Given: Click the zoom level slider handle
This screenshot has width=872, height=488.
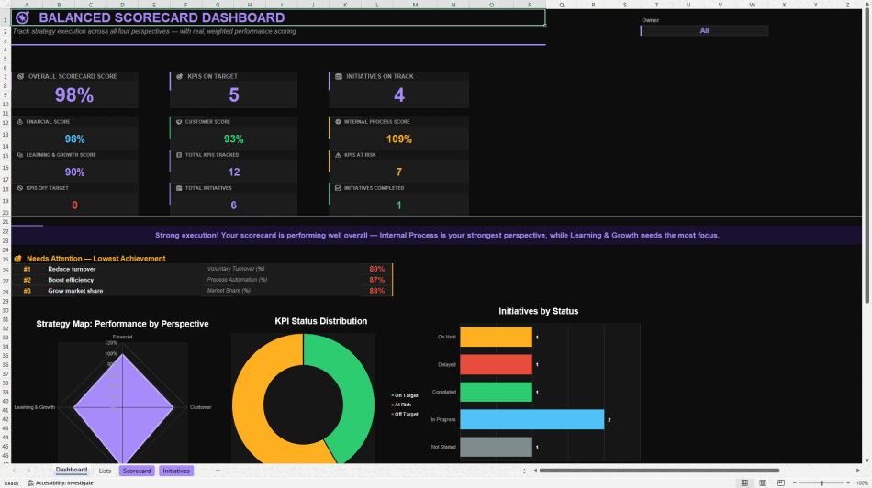Looking at the screenshot, I should pos(822,483).
